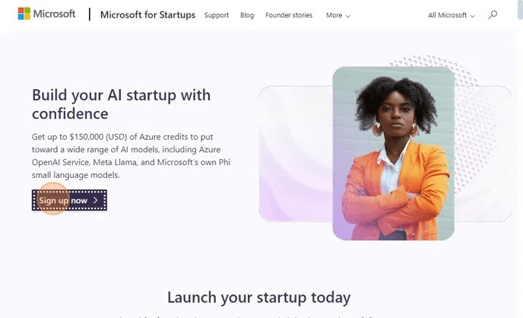Click the Microsoft for Startups title link
Viewport: 523px width, 318px height.
147,15
